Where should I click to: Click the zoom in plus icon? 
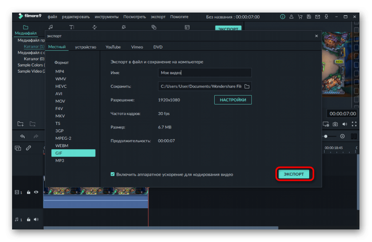coord(342,136)
